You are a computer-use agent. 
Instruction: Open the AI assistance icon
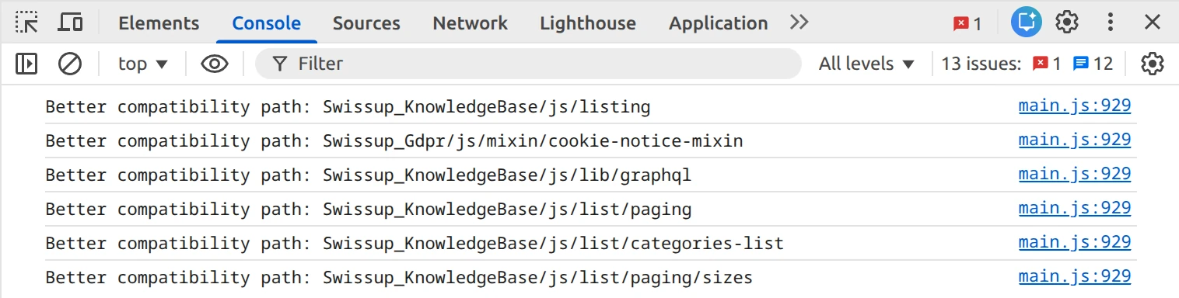[x=1026, y=23]
